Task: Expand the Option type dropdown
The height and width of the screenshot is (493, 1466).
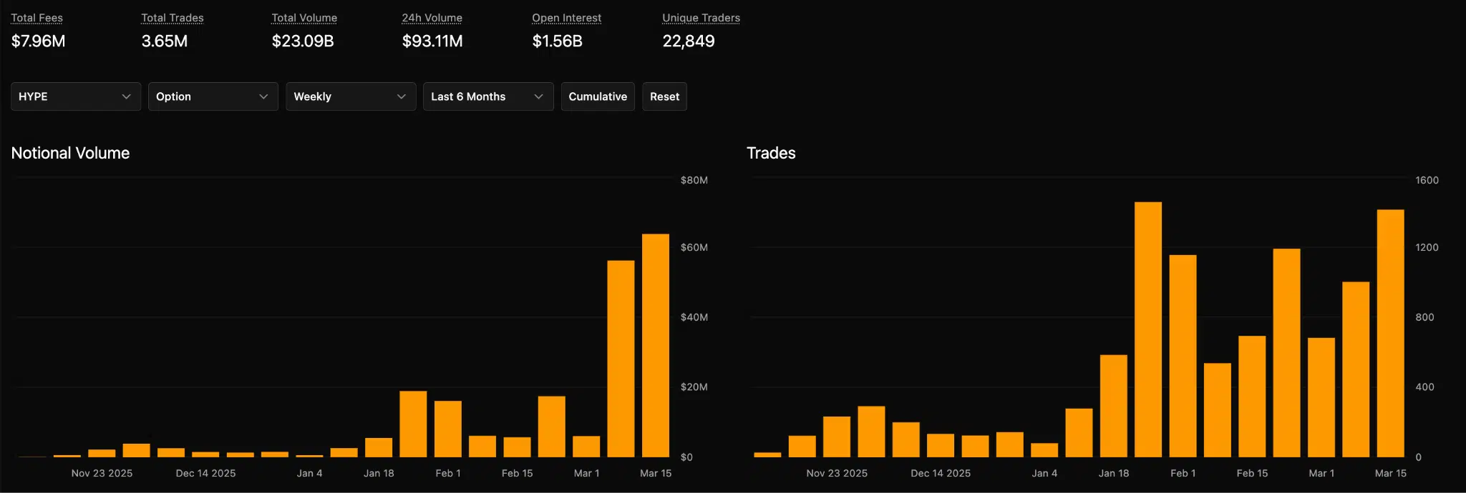Action: pos(213,96)
